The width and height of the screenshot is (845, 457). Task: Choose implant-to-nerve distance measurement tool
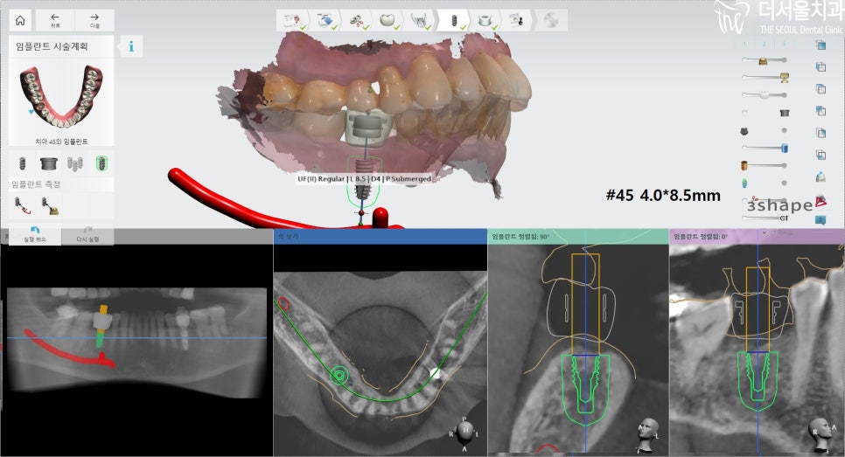point(21,205)
